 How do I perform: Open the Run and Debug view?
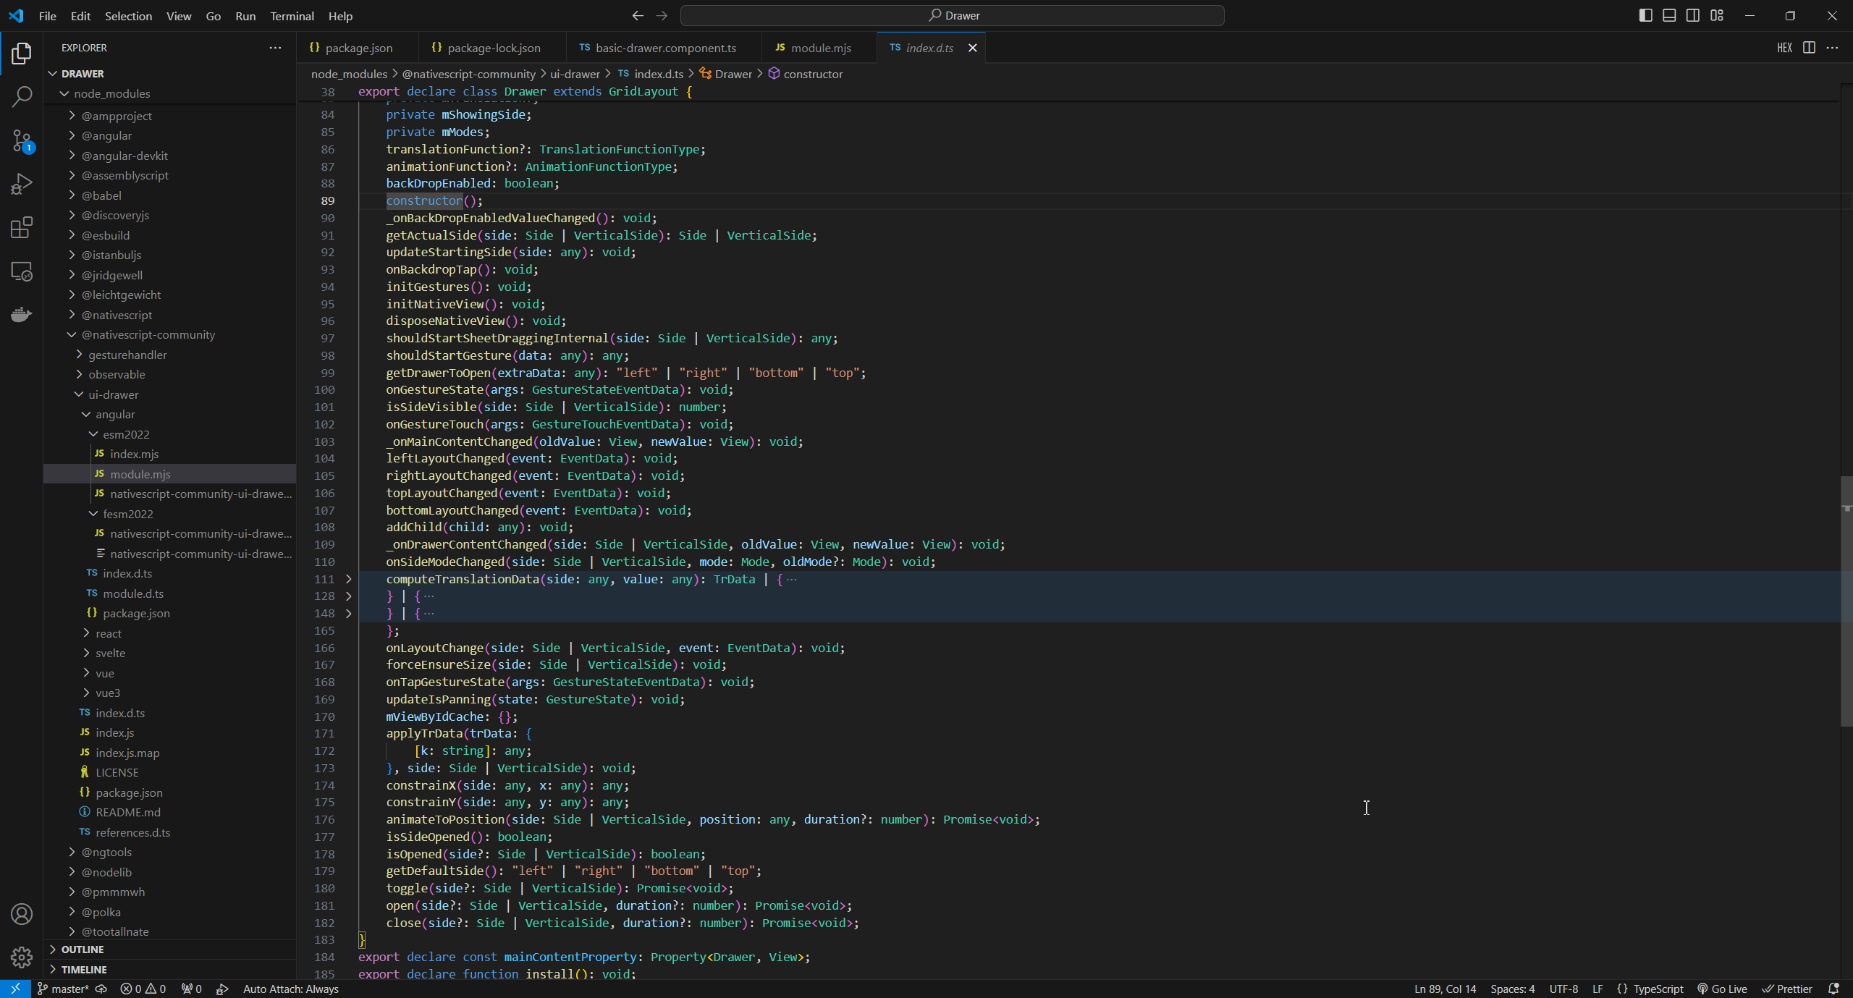click(22, 184)
